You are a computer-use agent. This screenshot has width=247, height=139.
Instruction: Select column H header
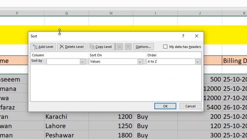pyautogui.click(x=111, y=13)
